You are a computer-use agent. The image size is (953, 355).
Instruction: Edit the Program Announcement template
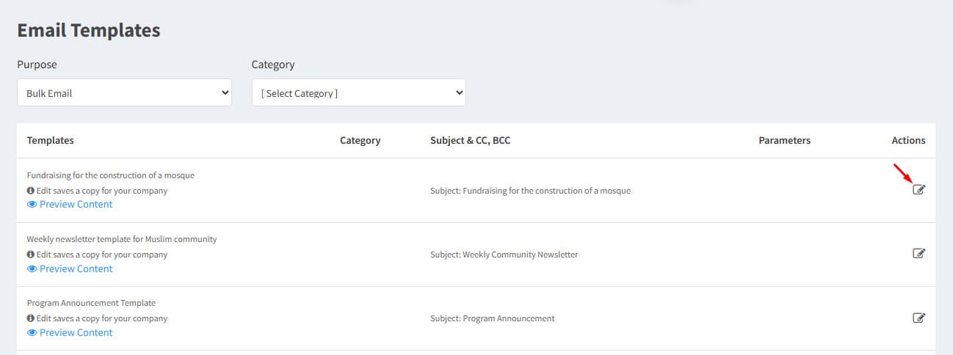(918, 318)
